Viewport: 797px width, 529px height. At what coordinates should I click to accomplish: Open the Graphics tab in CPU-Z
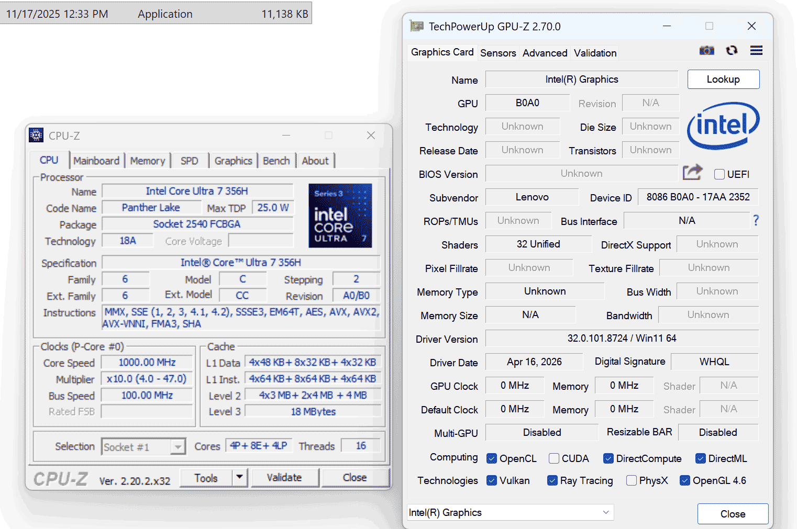[234, 161]
